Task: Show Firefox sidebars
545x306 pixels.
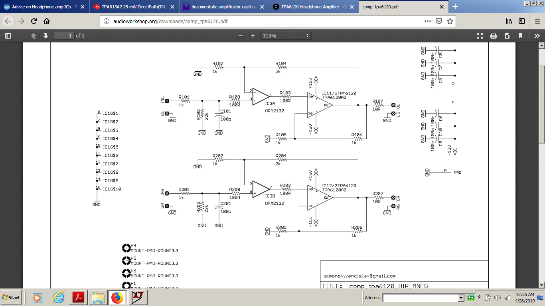Action: [x=522, y=21]
